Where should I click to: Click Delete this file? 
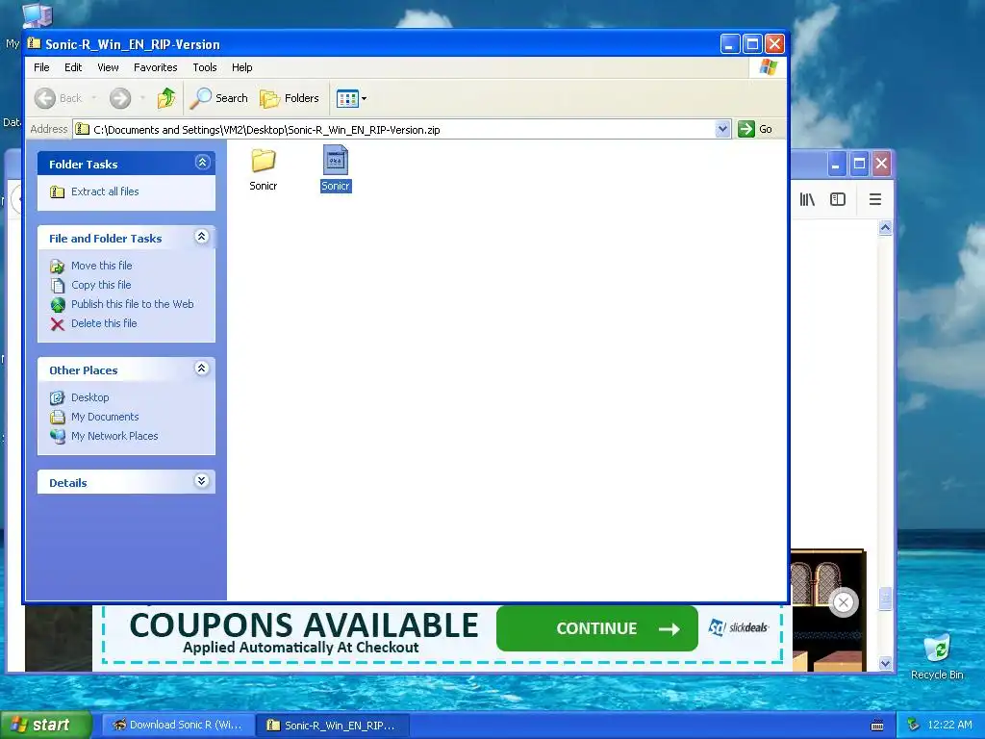point(104,323)
